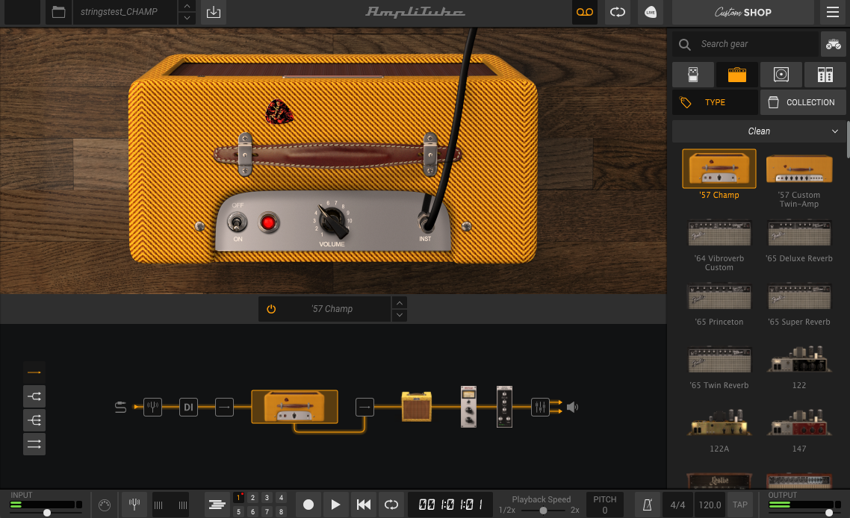This screenshot has width=850, height=518.
Task: Select three-path split routing icon
Action: coord(34,420)
